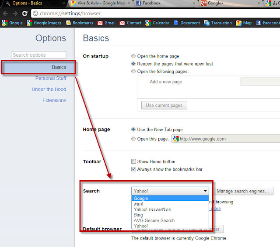Viewport: 280px width, 247px height.
Task: Click the chrome://settings address bar
Action: click(x=155, y=14)
